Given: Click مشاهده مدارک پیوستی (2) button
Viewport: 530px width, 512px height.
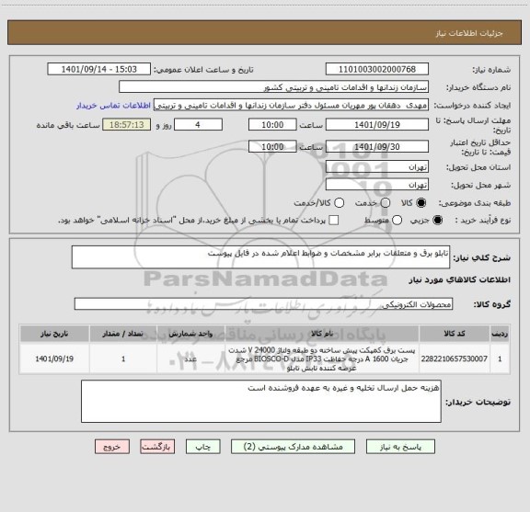Looking at the screenshot, I should click(293, 447).
